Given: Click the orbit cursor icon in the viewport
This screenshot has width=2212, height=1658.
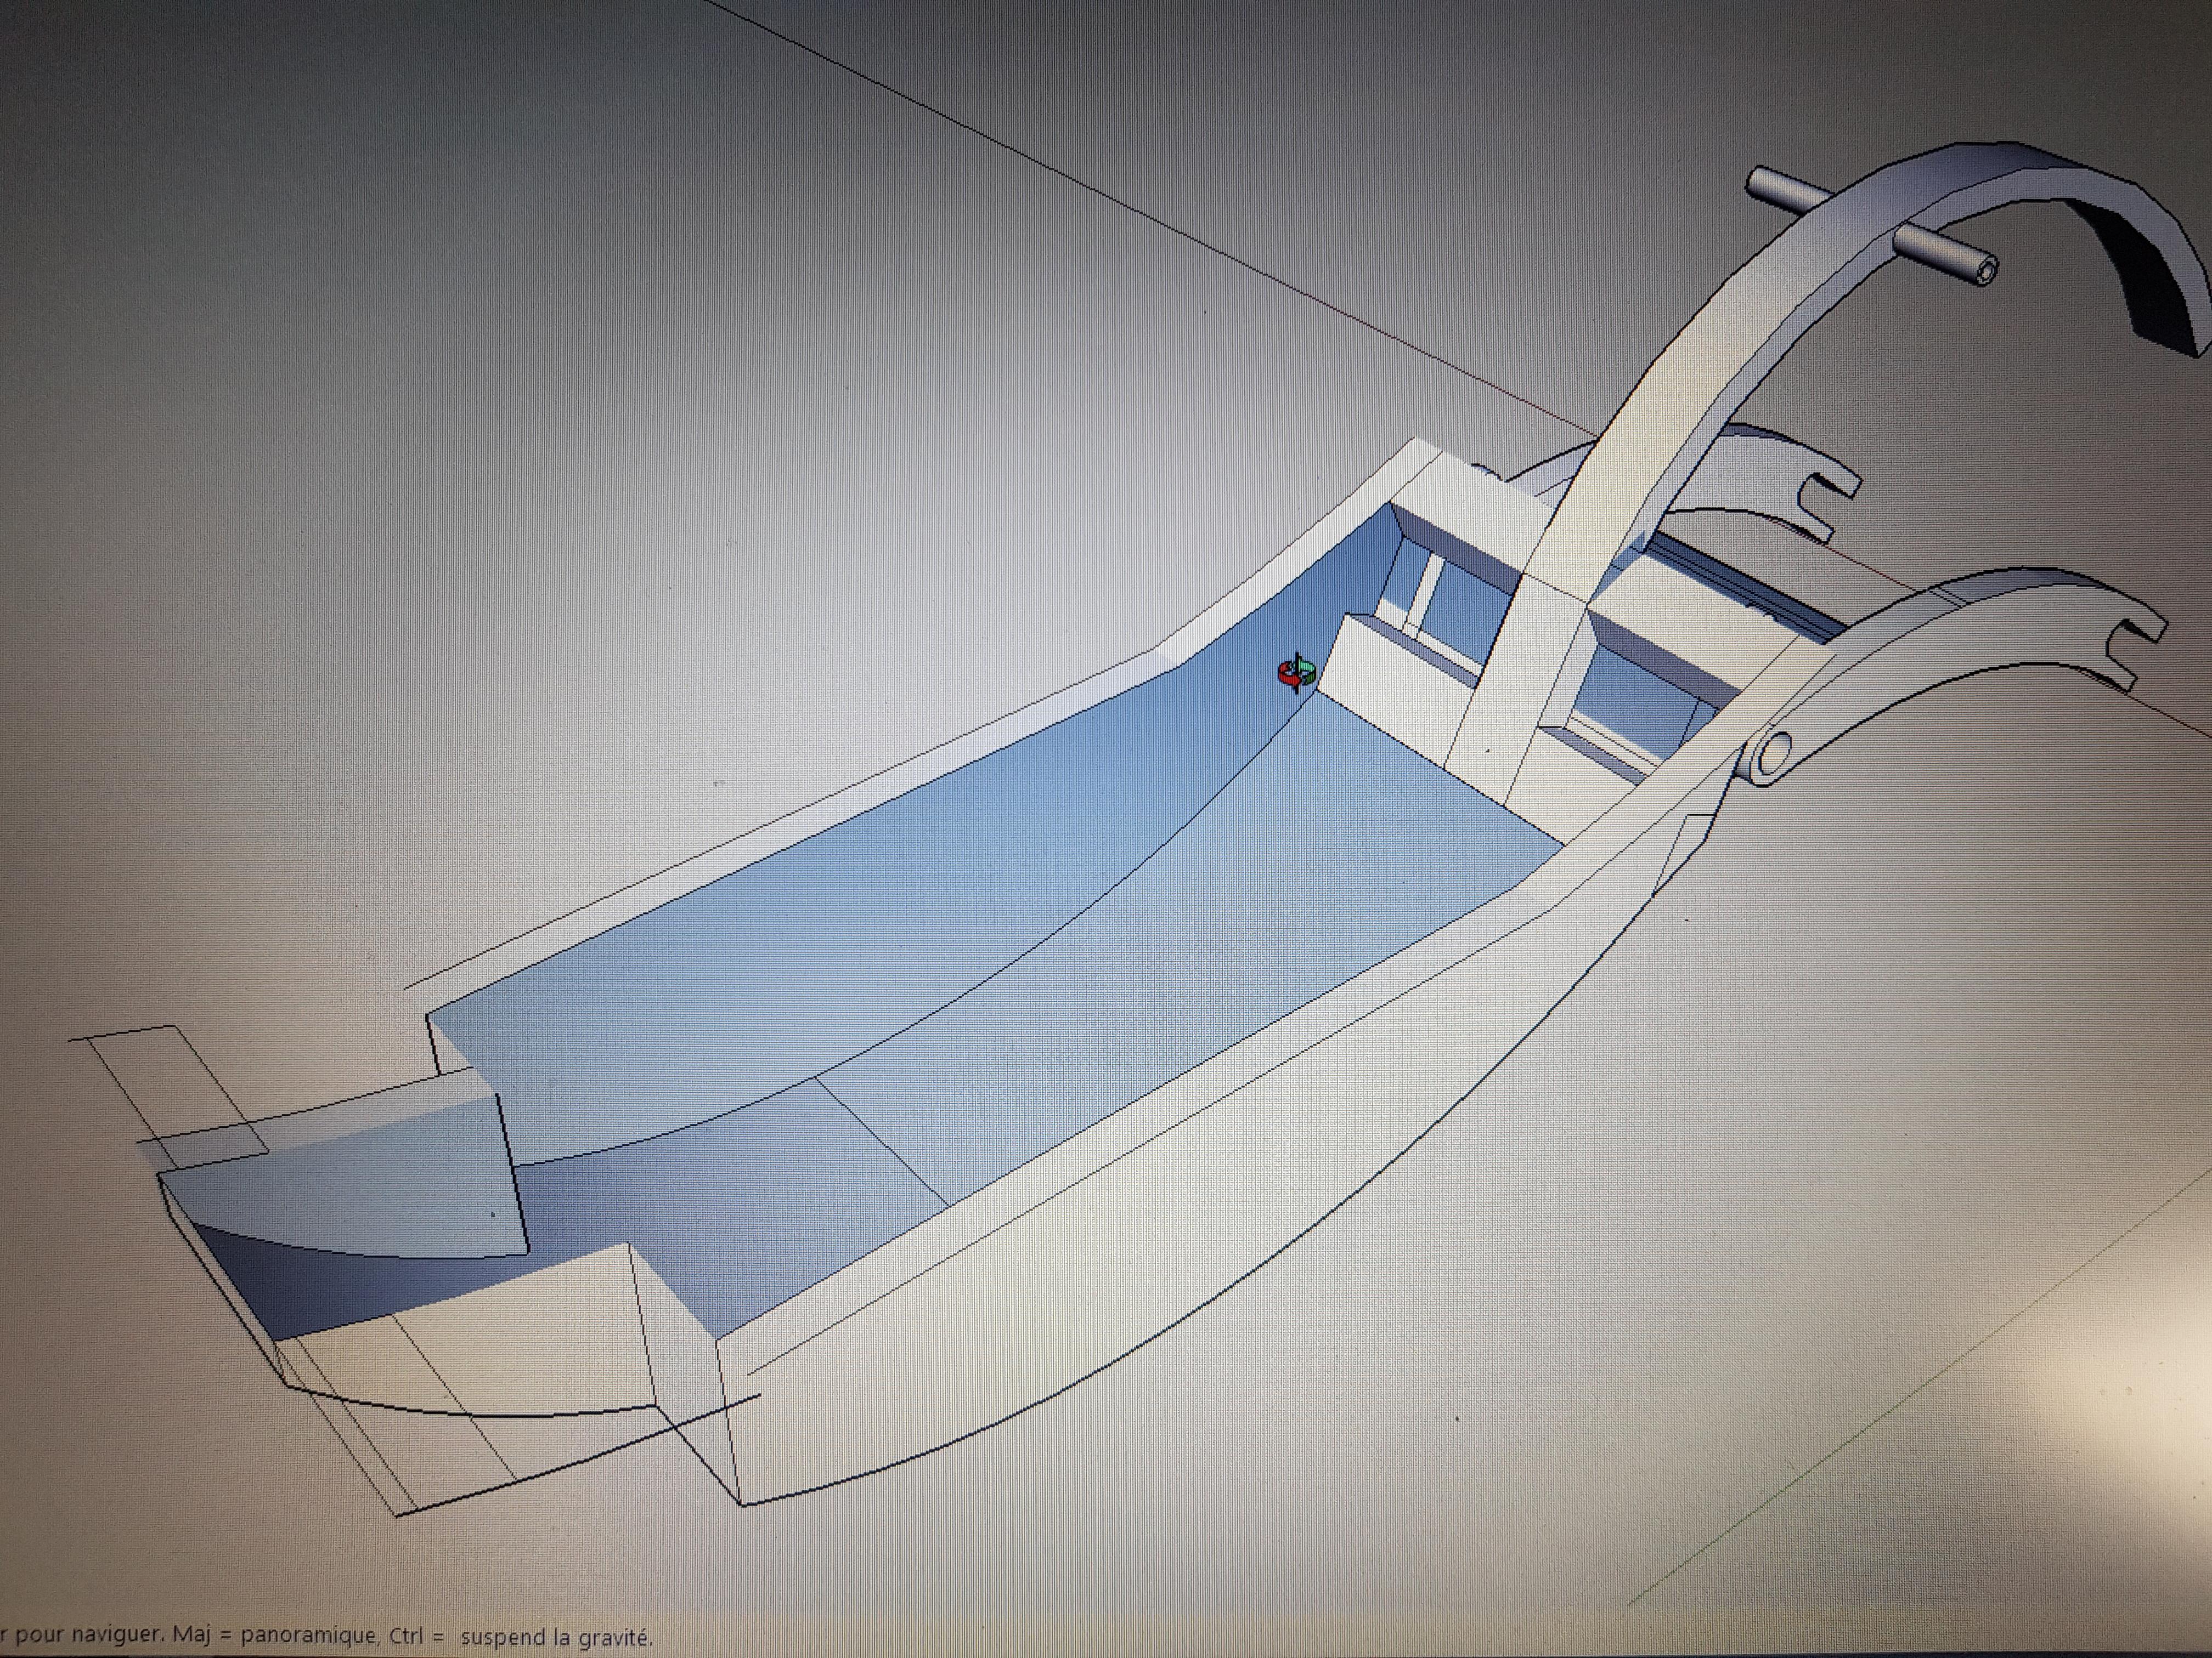Looking at the screenshot, I should point(1297,674).
